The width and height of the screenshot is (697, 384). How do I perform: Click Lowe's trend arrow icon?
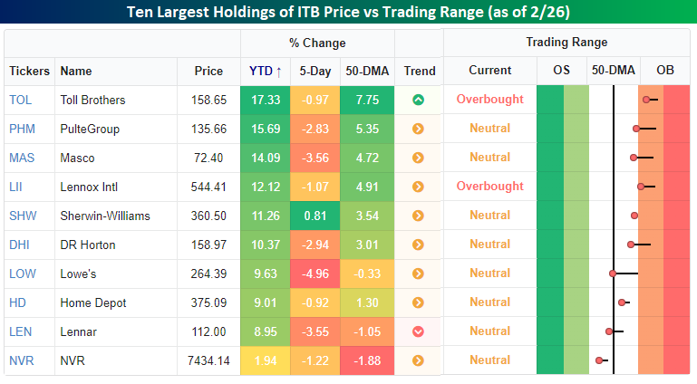[x=418, y=274]
